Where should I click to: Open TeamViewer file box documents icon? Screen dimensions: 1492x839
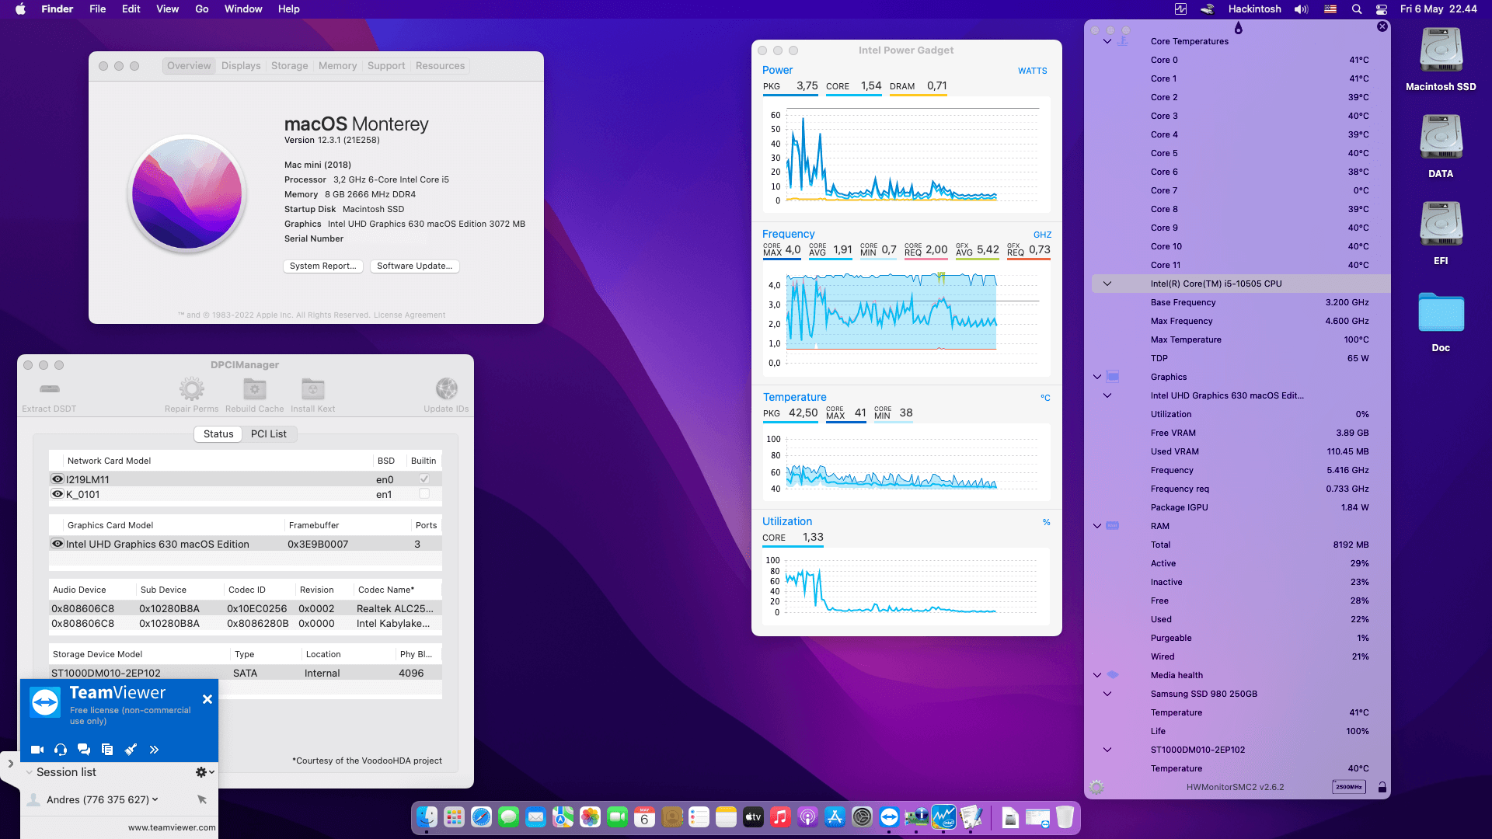[107, 750]
